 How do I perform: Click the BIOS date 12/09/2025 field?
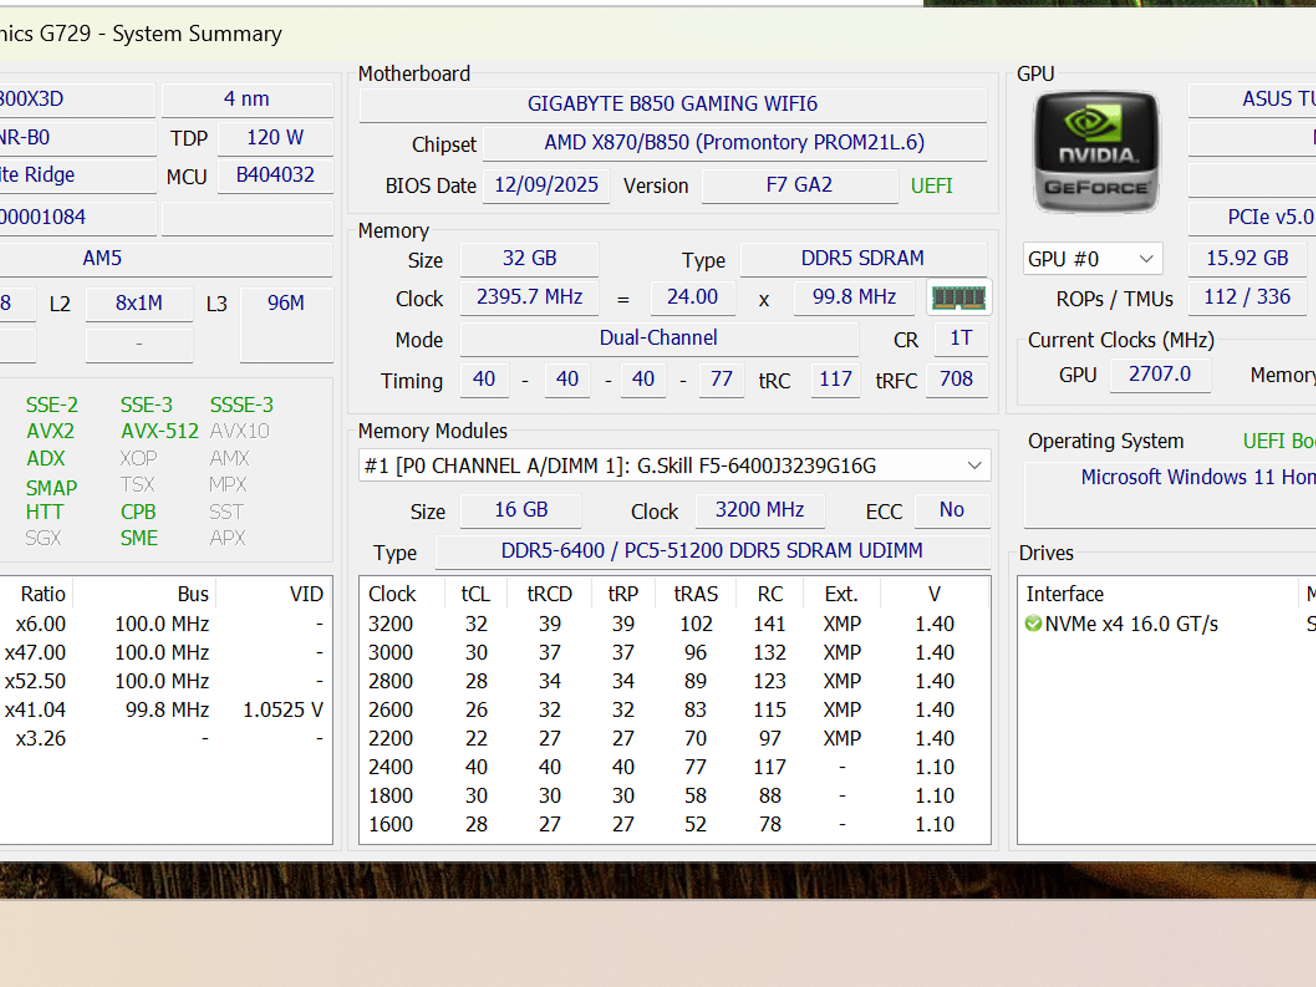point(546,185)
